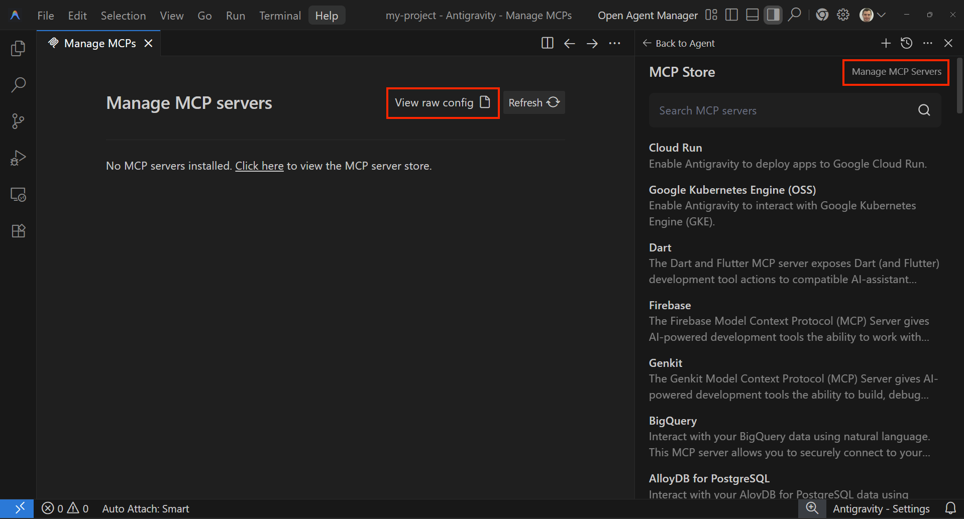
Task: Close the Manage MCPs tab
Action: click(148, 43)
